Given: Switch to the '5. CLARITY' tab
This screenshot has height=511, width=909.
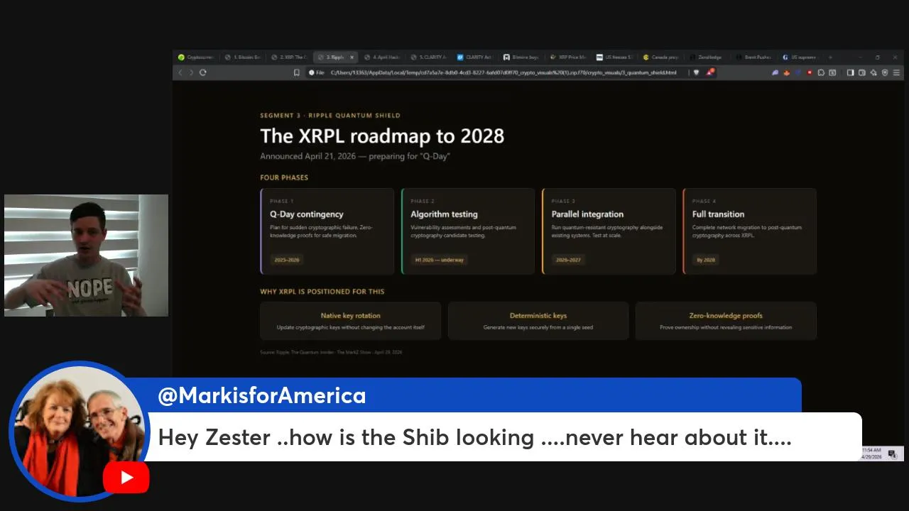Looking at the screenshot, I should click(429, 57).
